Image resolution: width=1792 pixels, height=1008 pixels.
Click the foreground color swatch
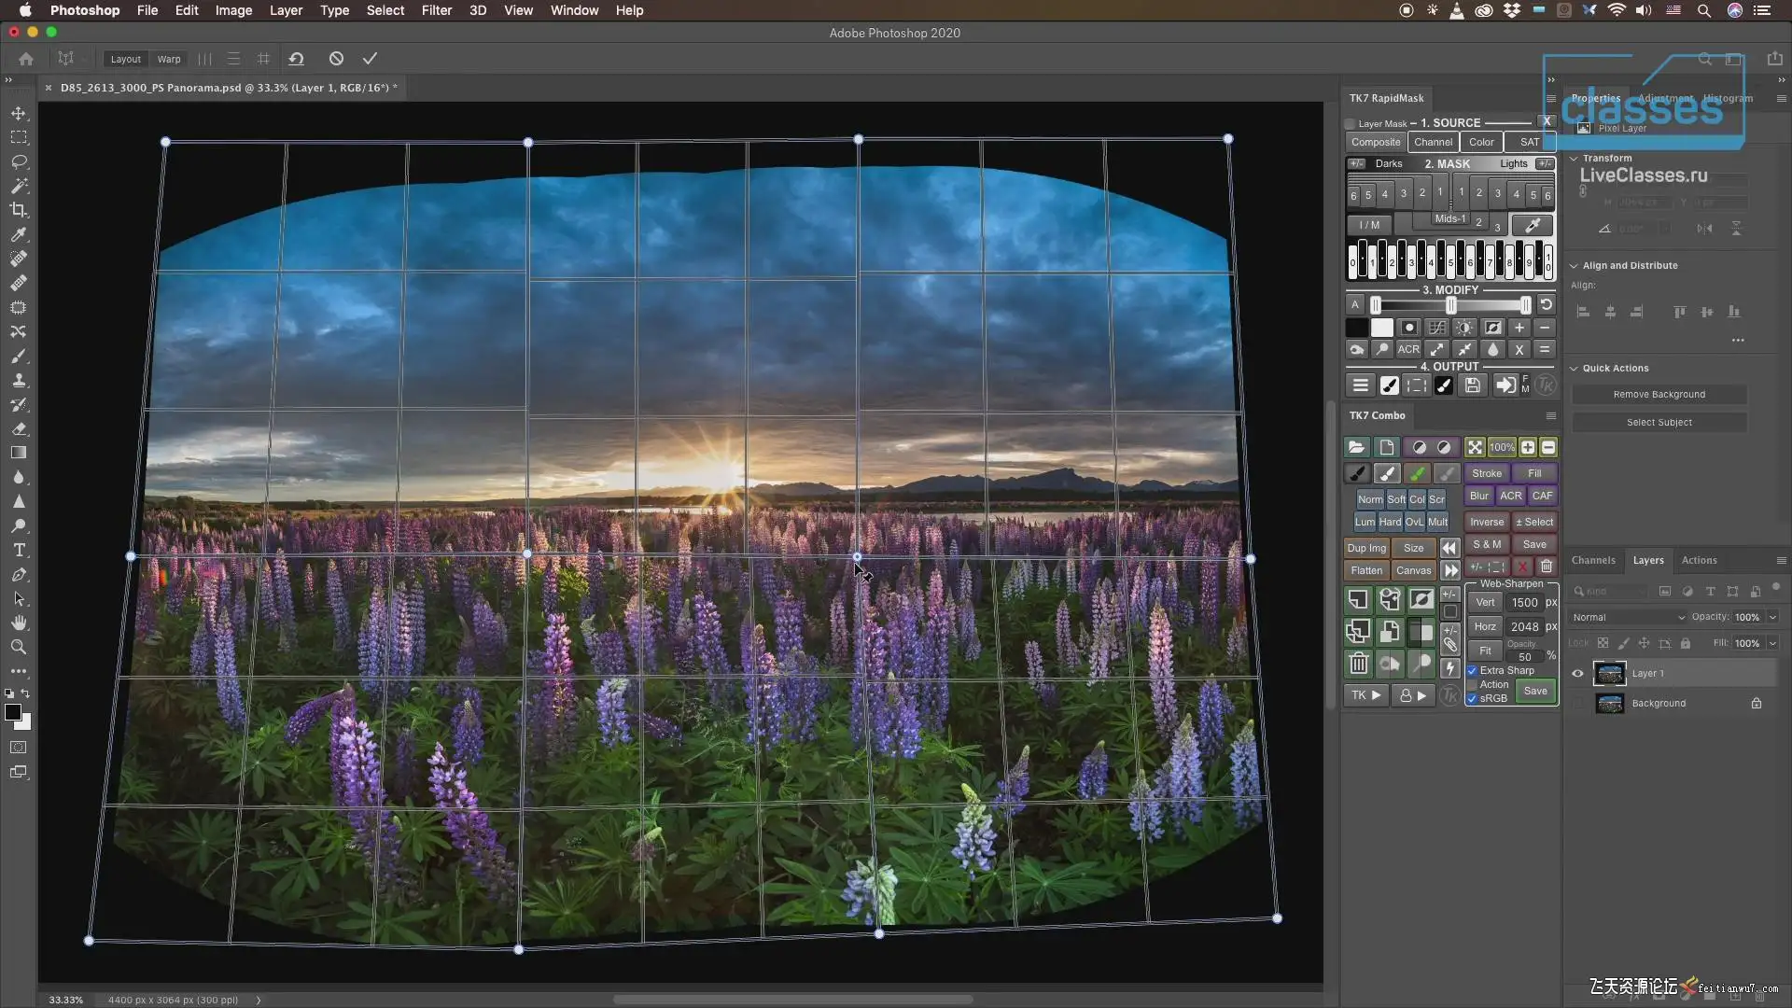click(x=13, y=713)
